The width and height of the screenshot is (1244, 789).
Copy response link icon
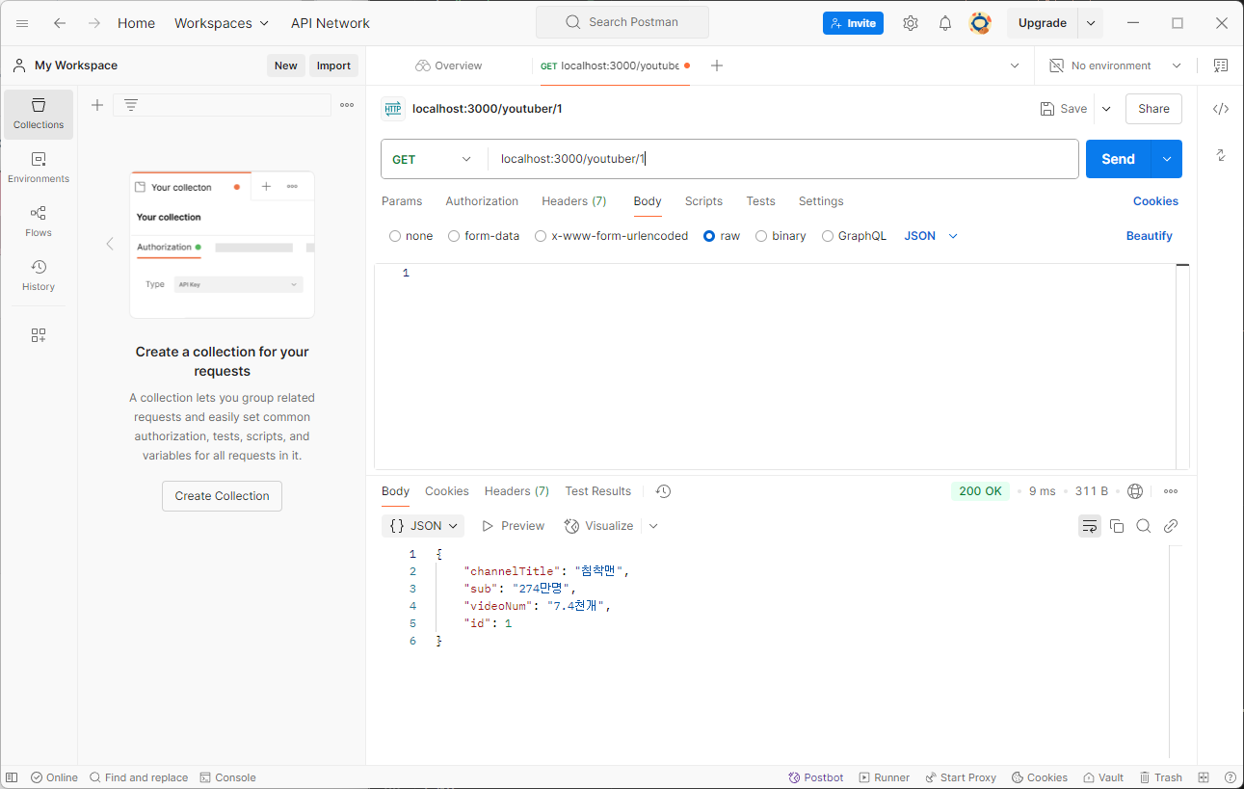pos(1171,526)
